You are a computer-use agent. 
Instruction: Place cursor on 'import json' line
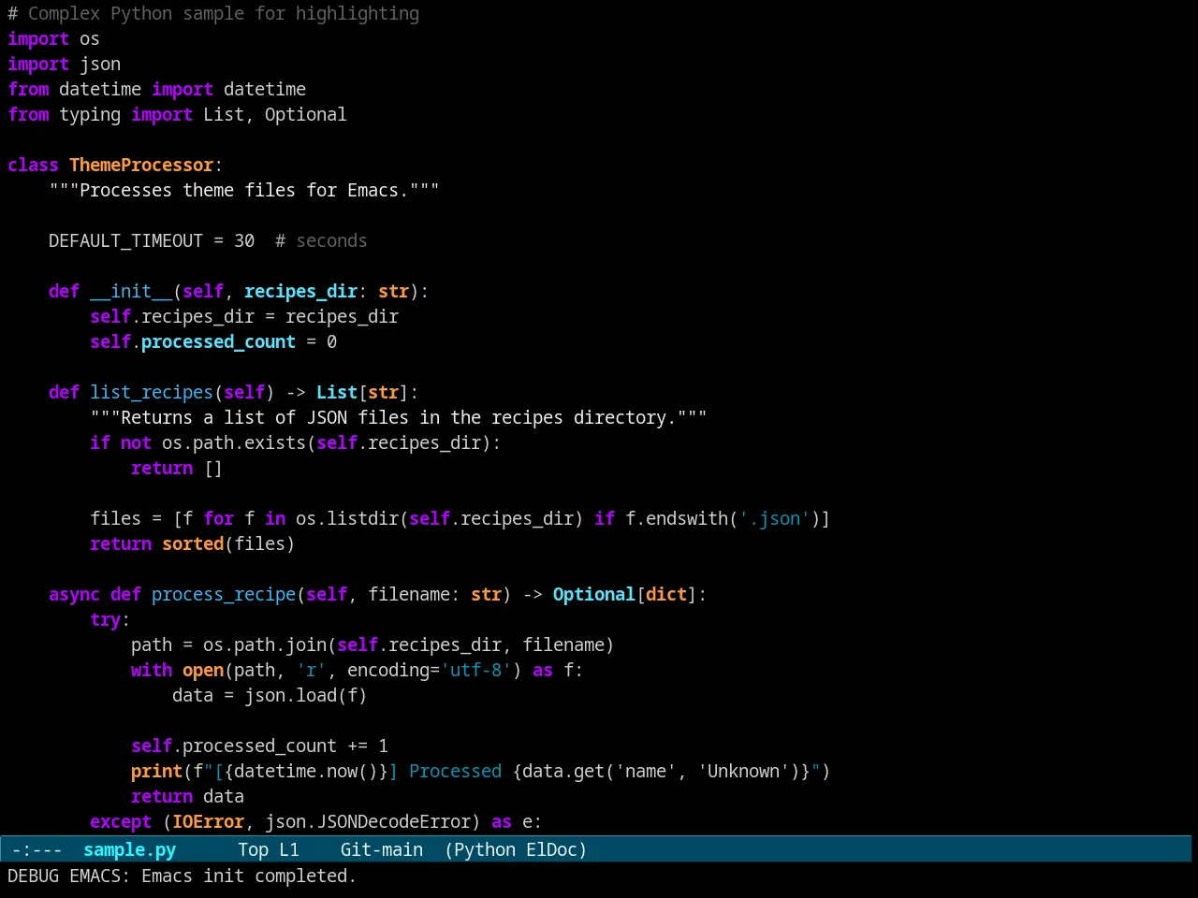[x=64, y=64]
